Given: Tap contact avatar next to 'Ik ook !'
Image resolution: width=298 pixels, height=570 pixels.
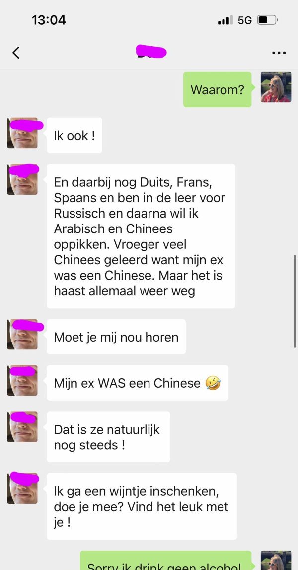Looking at the screenshot, I should click(22, 133).
